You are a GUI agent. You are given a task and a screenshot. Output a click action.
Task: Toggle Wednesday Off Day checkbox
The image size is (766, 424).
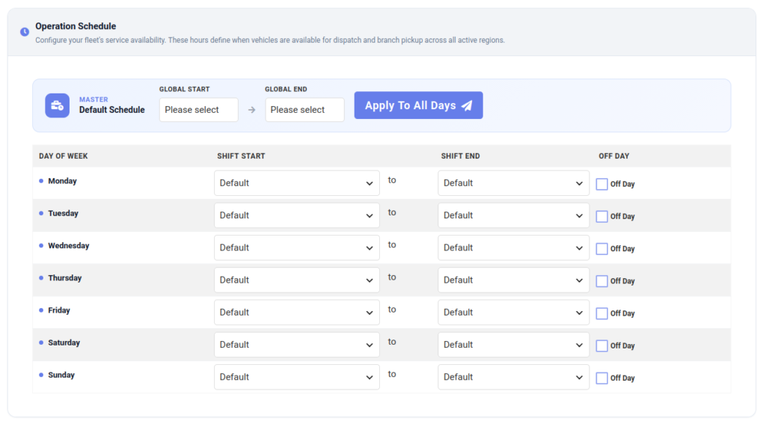[x=602, y=248]
